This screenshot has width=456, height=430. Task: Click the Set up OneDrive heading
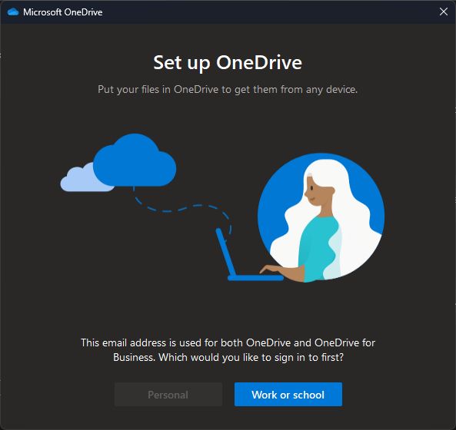tap(228, 63)
